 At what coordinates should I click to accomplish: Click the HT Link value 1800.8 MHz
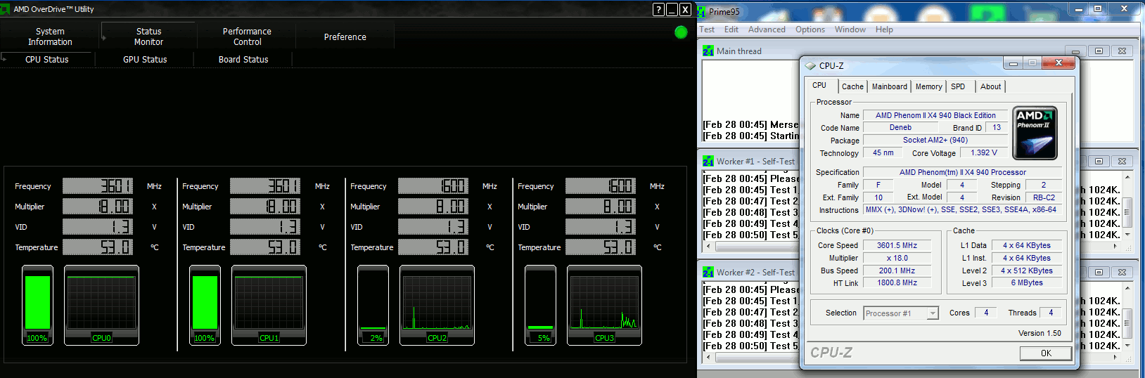pos(897,282)
